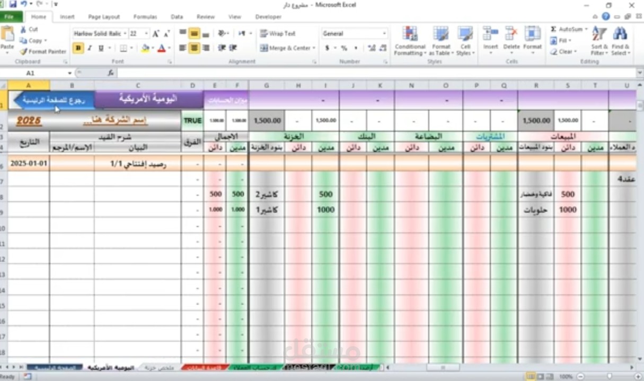The image size is (644, 381).
Task: Click the ميزان الحسابات purple button
Action: pyautogui.click(x=226, y=99)
